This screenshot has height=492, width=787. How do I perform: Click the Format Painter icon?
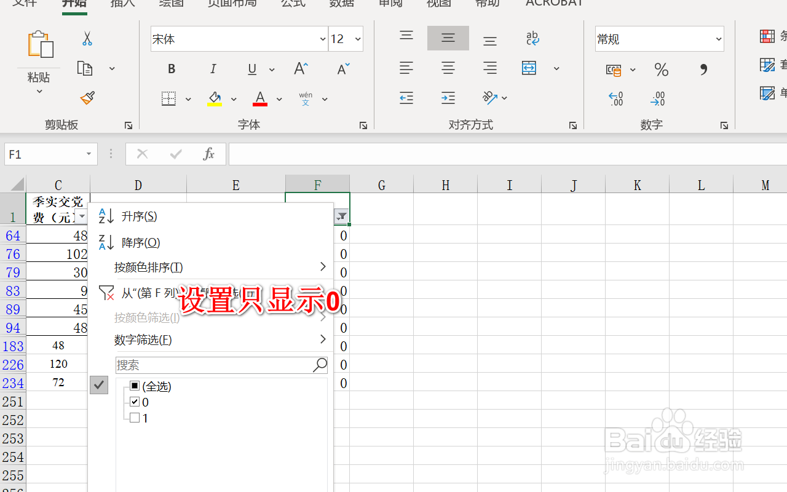coord(87,98)
